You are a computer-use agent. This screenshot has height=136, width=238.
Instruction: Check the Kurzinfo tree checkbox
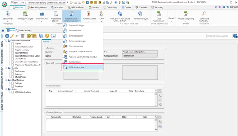click(13, 44)
